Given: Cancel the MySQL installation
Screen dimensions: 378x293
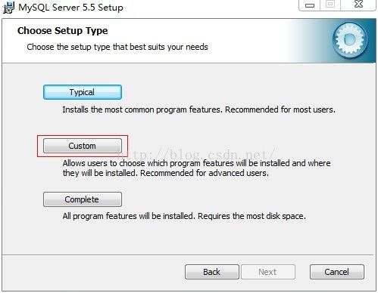Looking at the screenshot, I should tap(337, 272).
